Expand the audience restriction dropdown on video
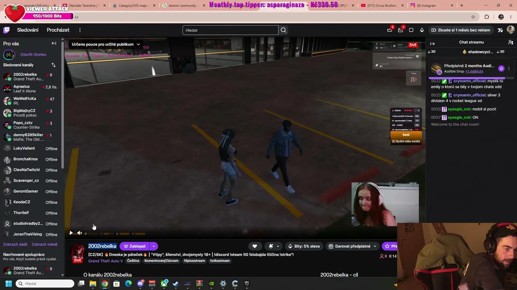Image resolution: width=517 pixels, height=290 pixels. pyautogui.click(x=106, y=44)
